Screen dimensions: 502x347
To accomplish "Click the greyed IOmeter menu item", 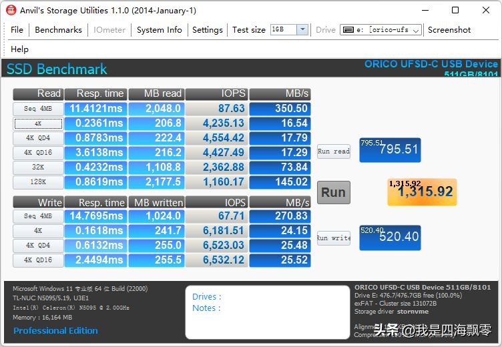I will tap(109, 30).
